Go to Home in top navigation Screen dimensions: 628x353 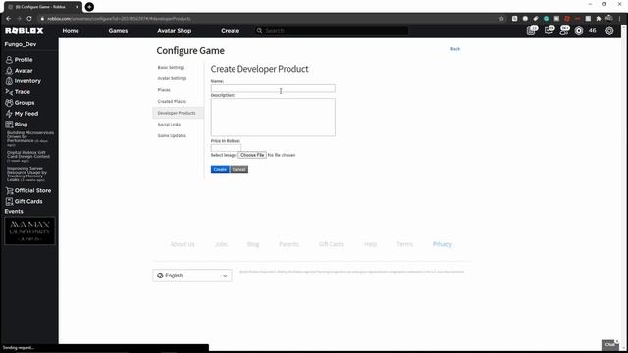(x=71, y=30)
